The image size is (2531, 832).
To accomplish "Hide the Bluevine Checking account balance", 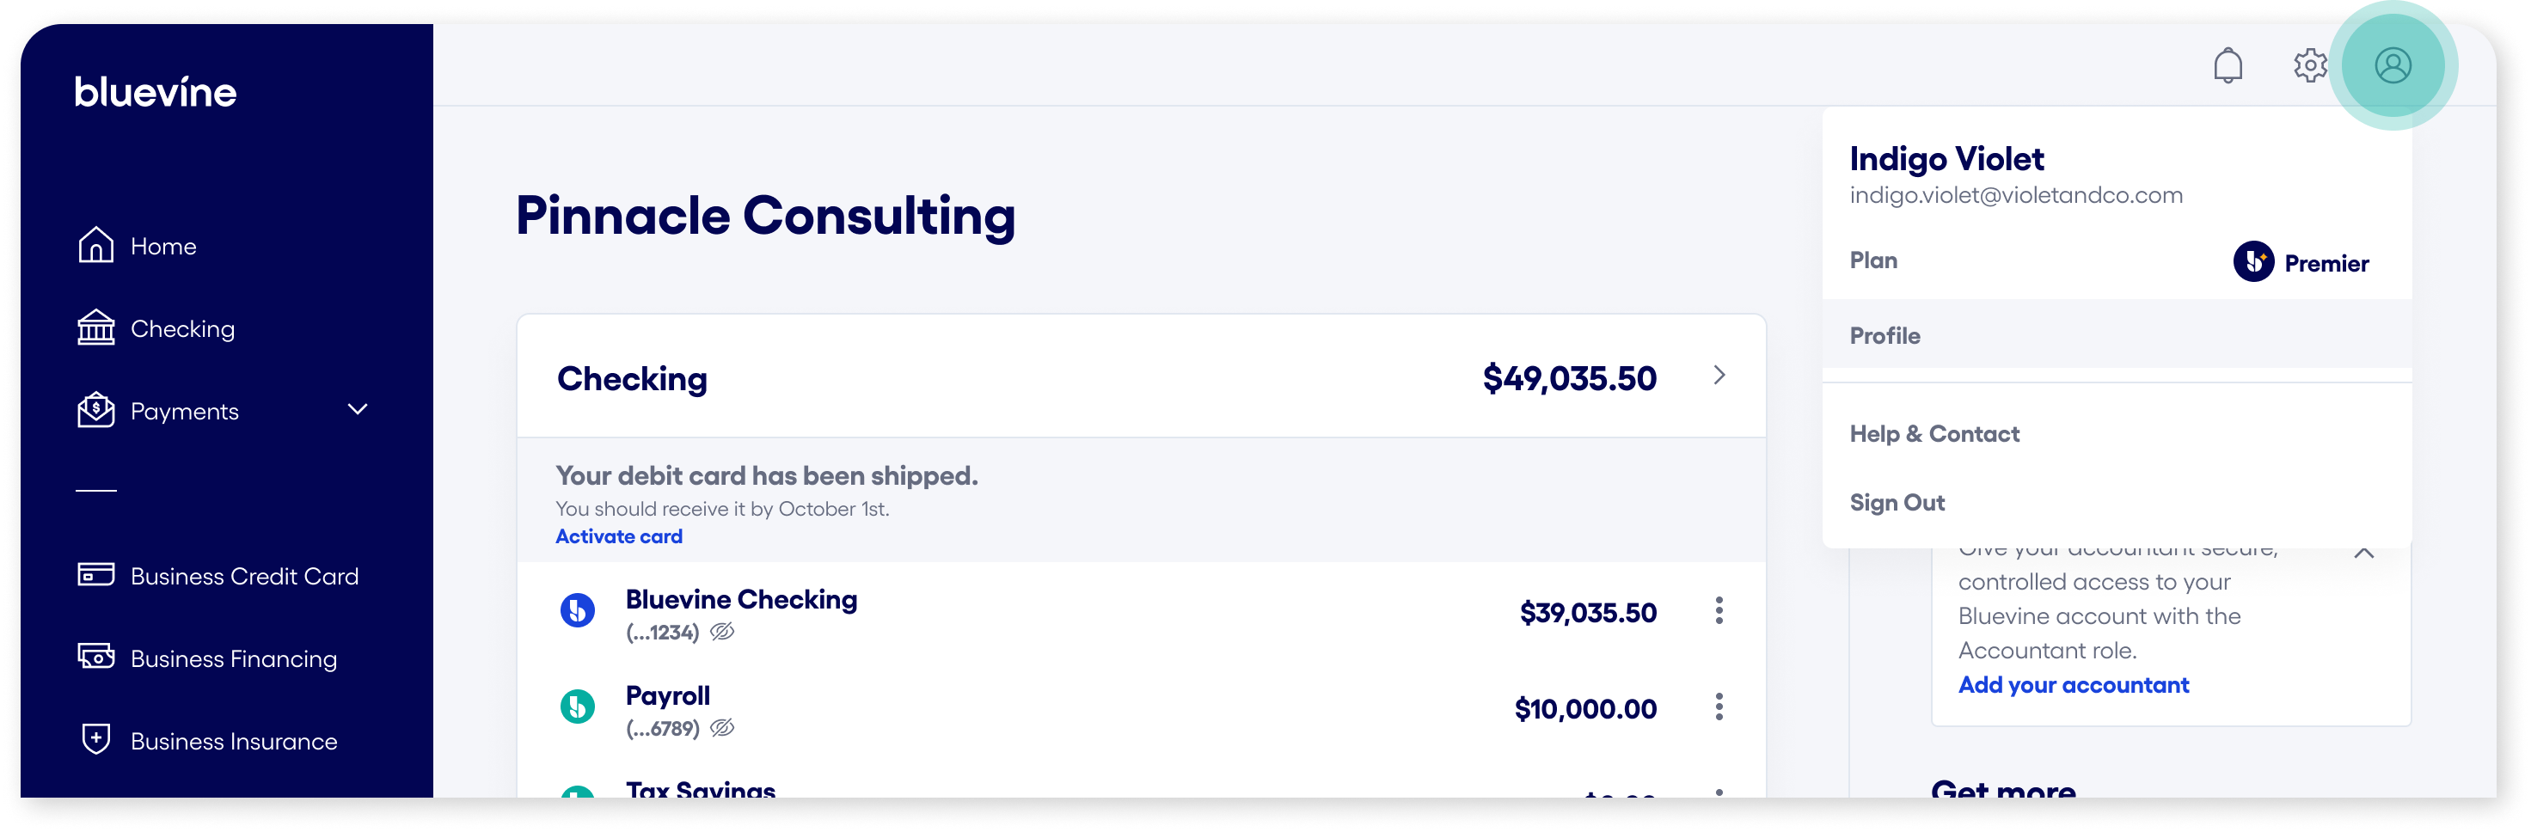I will 724,632.
